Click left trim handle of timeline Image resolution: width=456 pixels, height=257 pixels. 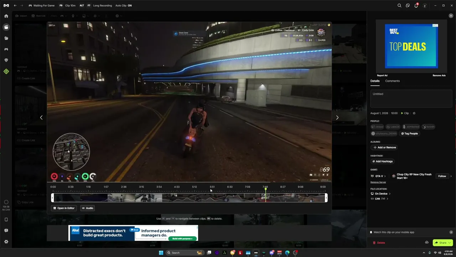pyautogui.click(x=53, y=198)
